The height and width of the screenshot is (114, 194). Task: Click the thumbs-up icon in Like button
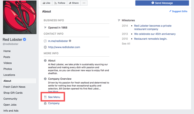point(44,3)
